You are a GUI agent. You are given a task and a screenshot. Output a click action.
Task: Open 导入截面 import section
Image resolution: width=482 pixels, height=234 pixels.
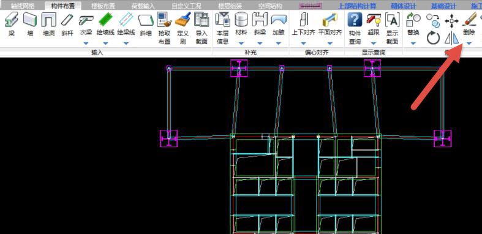[201, 28]
